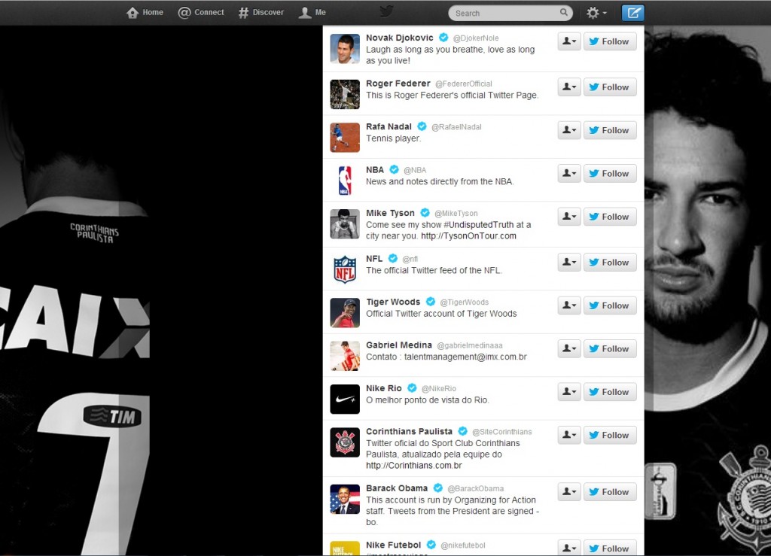Go to the Home tab

coord(145,12)
